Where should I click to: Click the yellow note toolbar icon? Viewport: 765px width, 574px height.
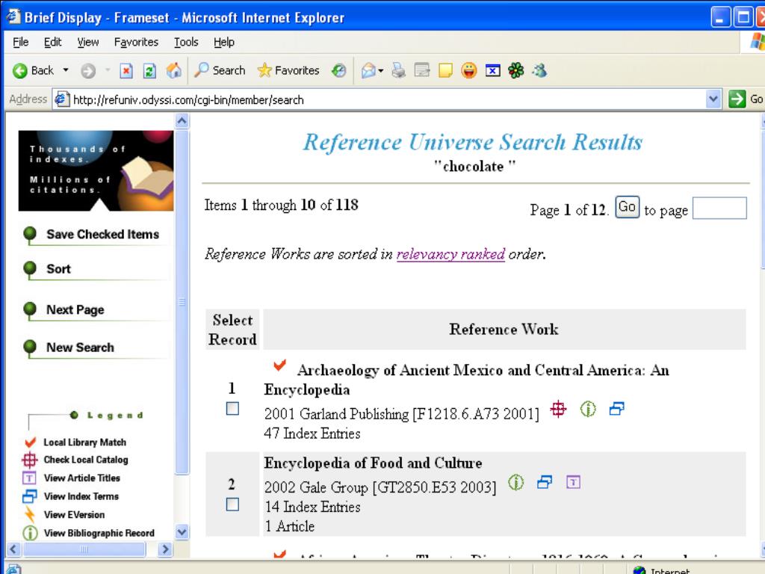pos(445,71)
